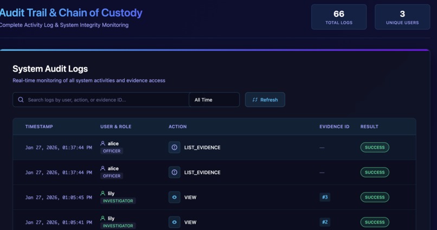This screenshot has height=230, width=437.
Task: Click the SUCCESS badge in first row
Action: pyautogui.click(x=375, y=147)
